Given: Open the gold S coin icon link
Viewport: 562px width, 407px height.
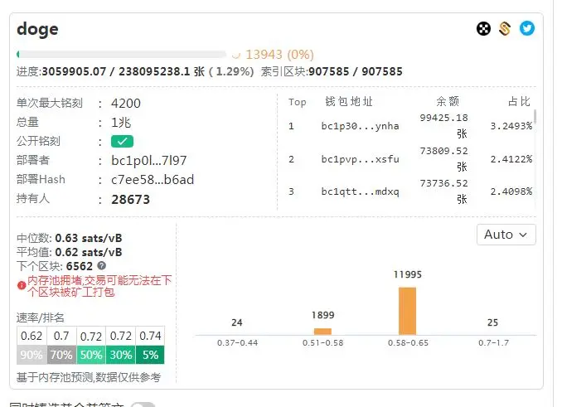Looking at the screenshot, I should 505,28.
